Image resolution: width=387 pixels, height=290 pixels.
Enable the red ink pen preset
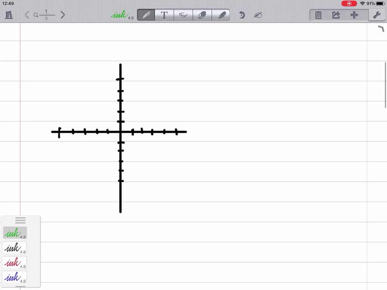pyautogui.click(x=14, y=262)
